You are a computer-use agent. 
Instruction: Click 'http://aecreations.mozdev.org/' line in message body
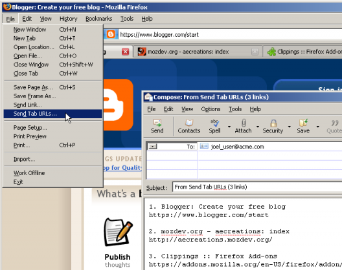(x=211, y=240)
